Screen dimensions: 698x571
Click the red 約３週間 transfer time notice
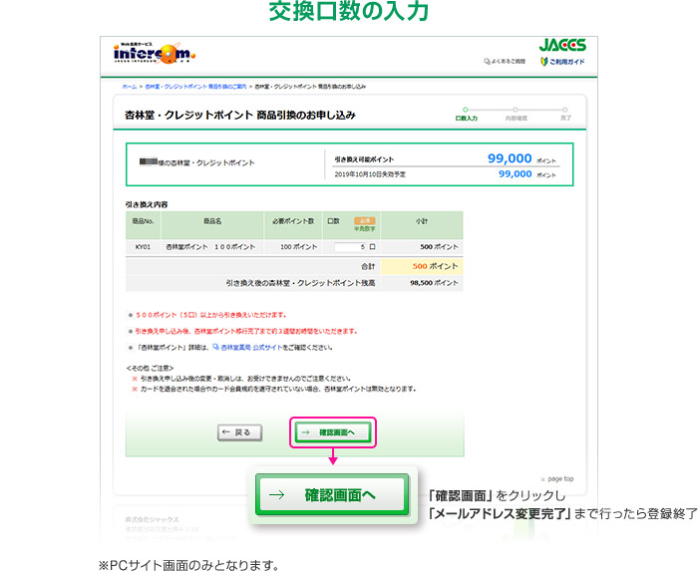pyautogui.click(x=246, y=331)
